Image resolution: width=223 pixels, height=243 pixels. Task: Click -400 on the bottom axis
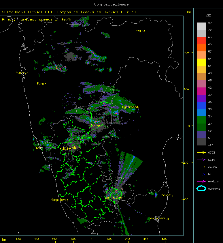click(17, 239)
